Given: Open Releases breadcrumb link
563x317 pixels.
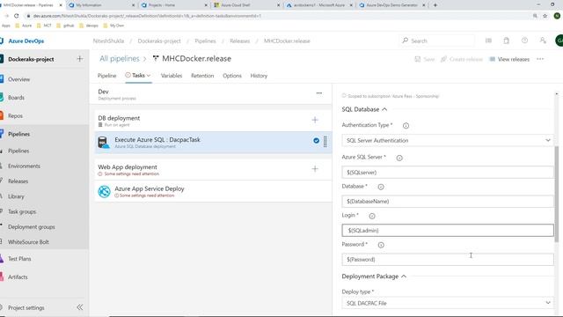Looking at the screenshot, I should coord(239,41).
